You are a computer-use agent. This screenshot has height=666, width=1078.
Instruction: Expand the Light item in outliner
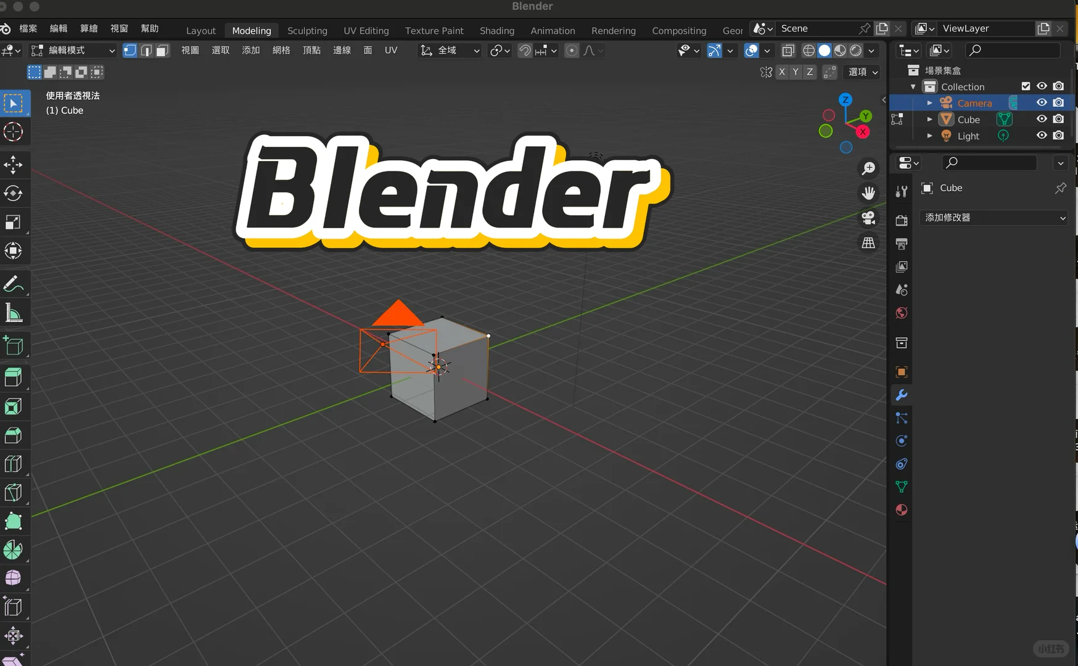coord(929,136)
